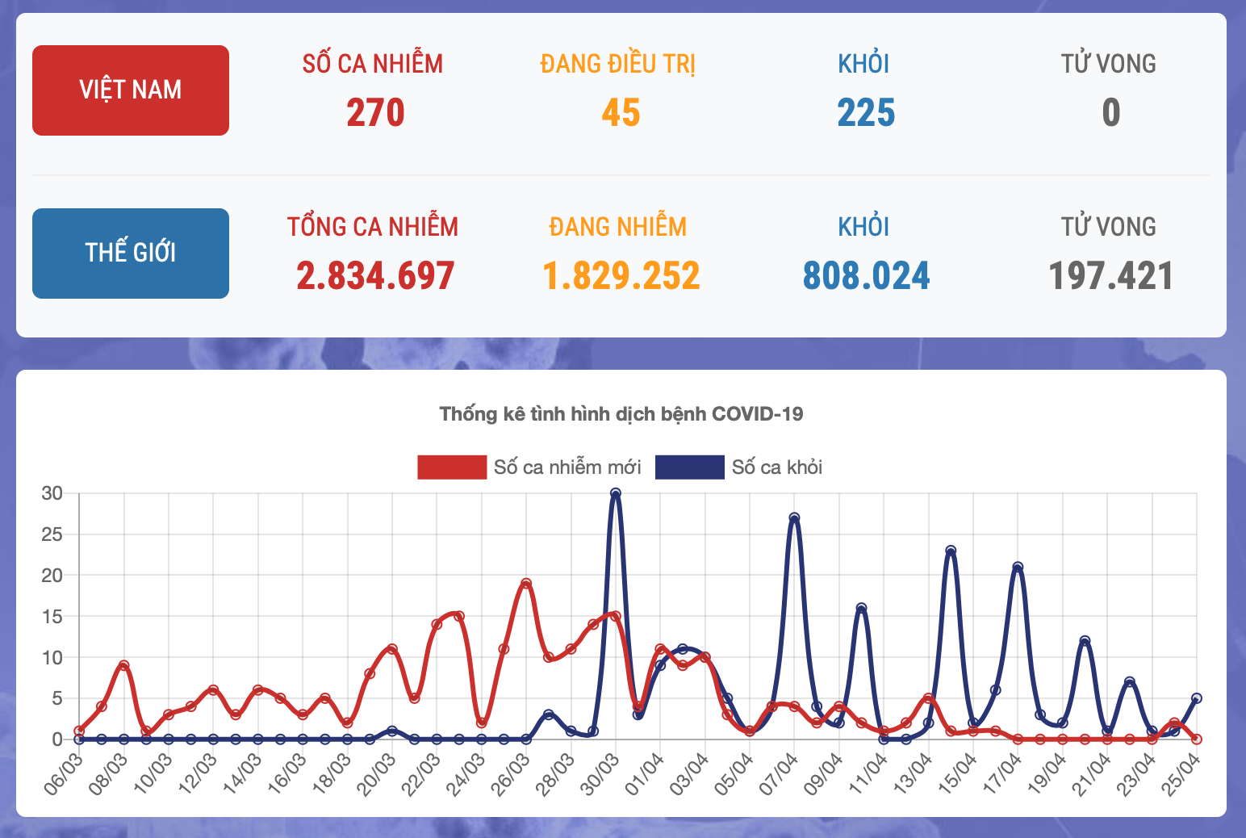The height and width of the screenshot is (838, 1246).
Task: Toggle the 'Số ca nhiễm mới' legend series
Action: (567, 467)
